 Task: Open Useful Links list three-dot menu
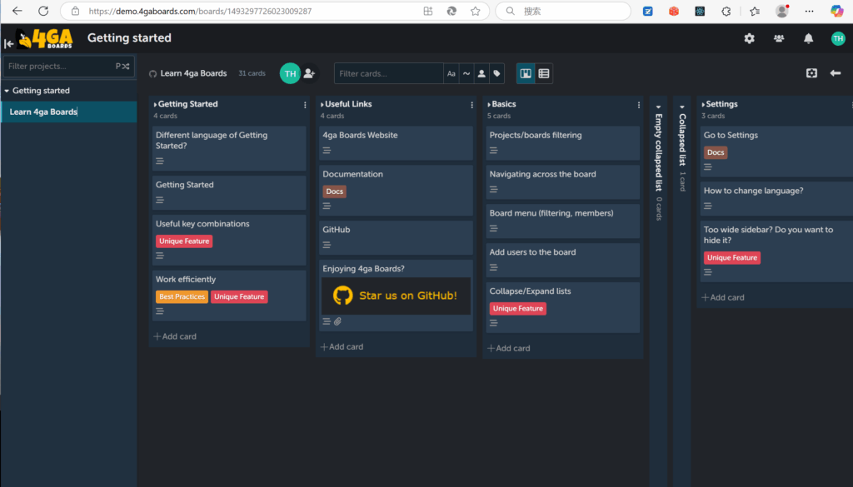[x=471, y=105]
